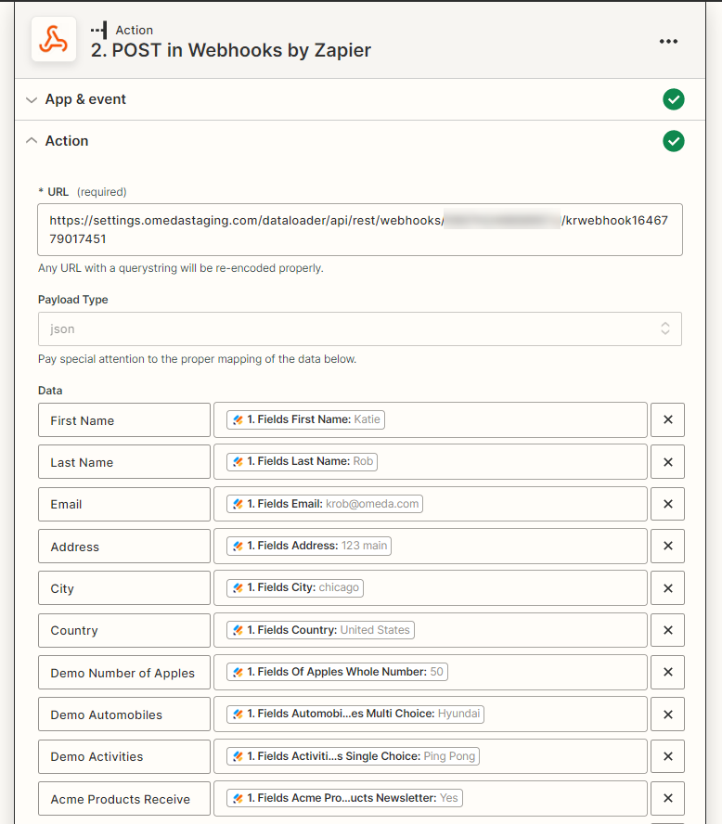
Task: Delete the Email data row
Action: [x=667, y=504]
